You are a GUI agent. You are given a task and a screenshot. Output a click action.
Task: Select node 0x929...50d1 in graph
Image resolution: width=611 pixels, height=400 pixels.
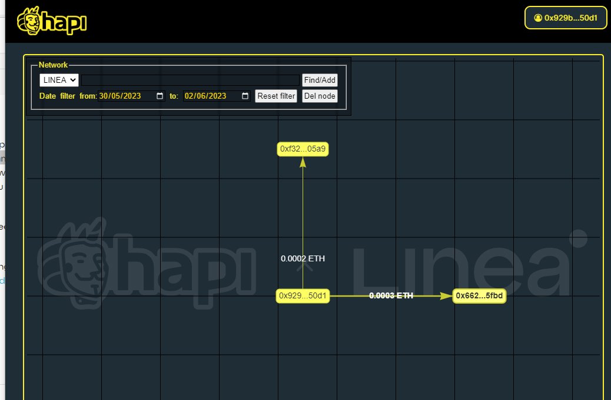(x=303, y=296)
